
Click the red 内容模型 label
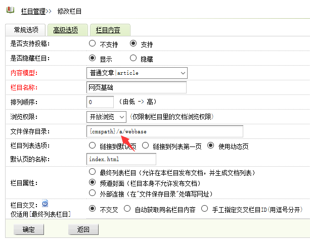(24, 73)
